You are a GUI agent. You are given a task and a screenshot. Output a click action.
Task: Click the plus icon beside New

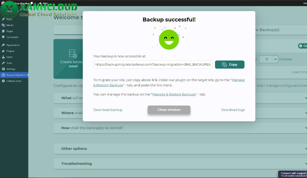point(40,3)
